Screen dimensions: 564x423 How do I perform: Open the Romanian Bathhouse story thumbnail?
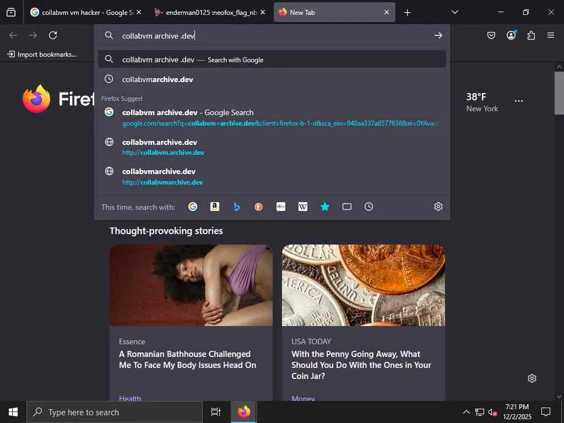[191, 285]
